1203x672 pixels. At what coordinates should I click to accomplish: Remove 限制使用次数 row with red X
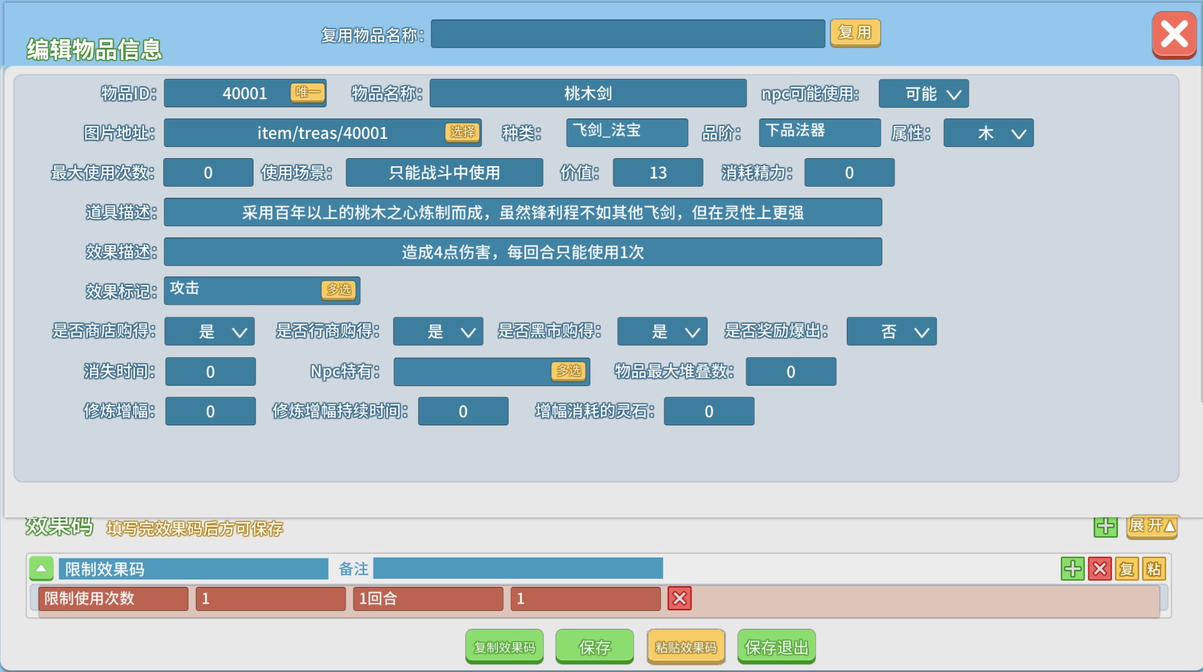click(x=679, y=599)
